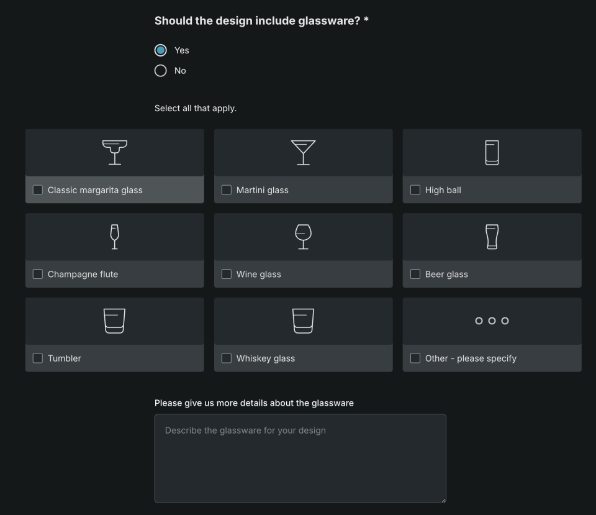Click the classic margarita glass icon

[115, 152]
